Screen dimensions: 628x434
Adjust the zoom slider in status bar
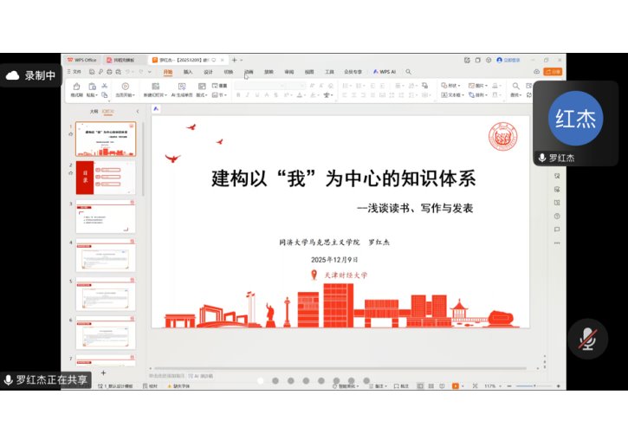(521, 385)
